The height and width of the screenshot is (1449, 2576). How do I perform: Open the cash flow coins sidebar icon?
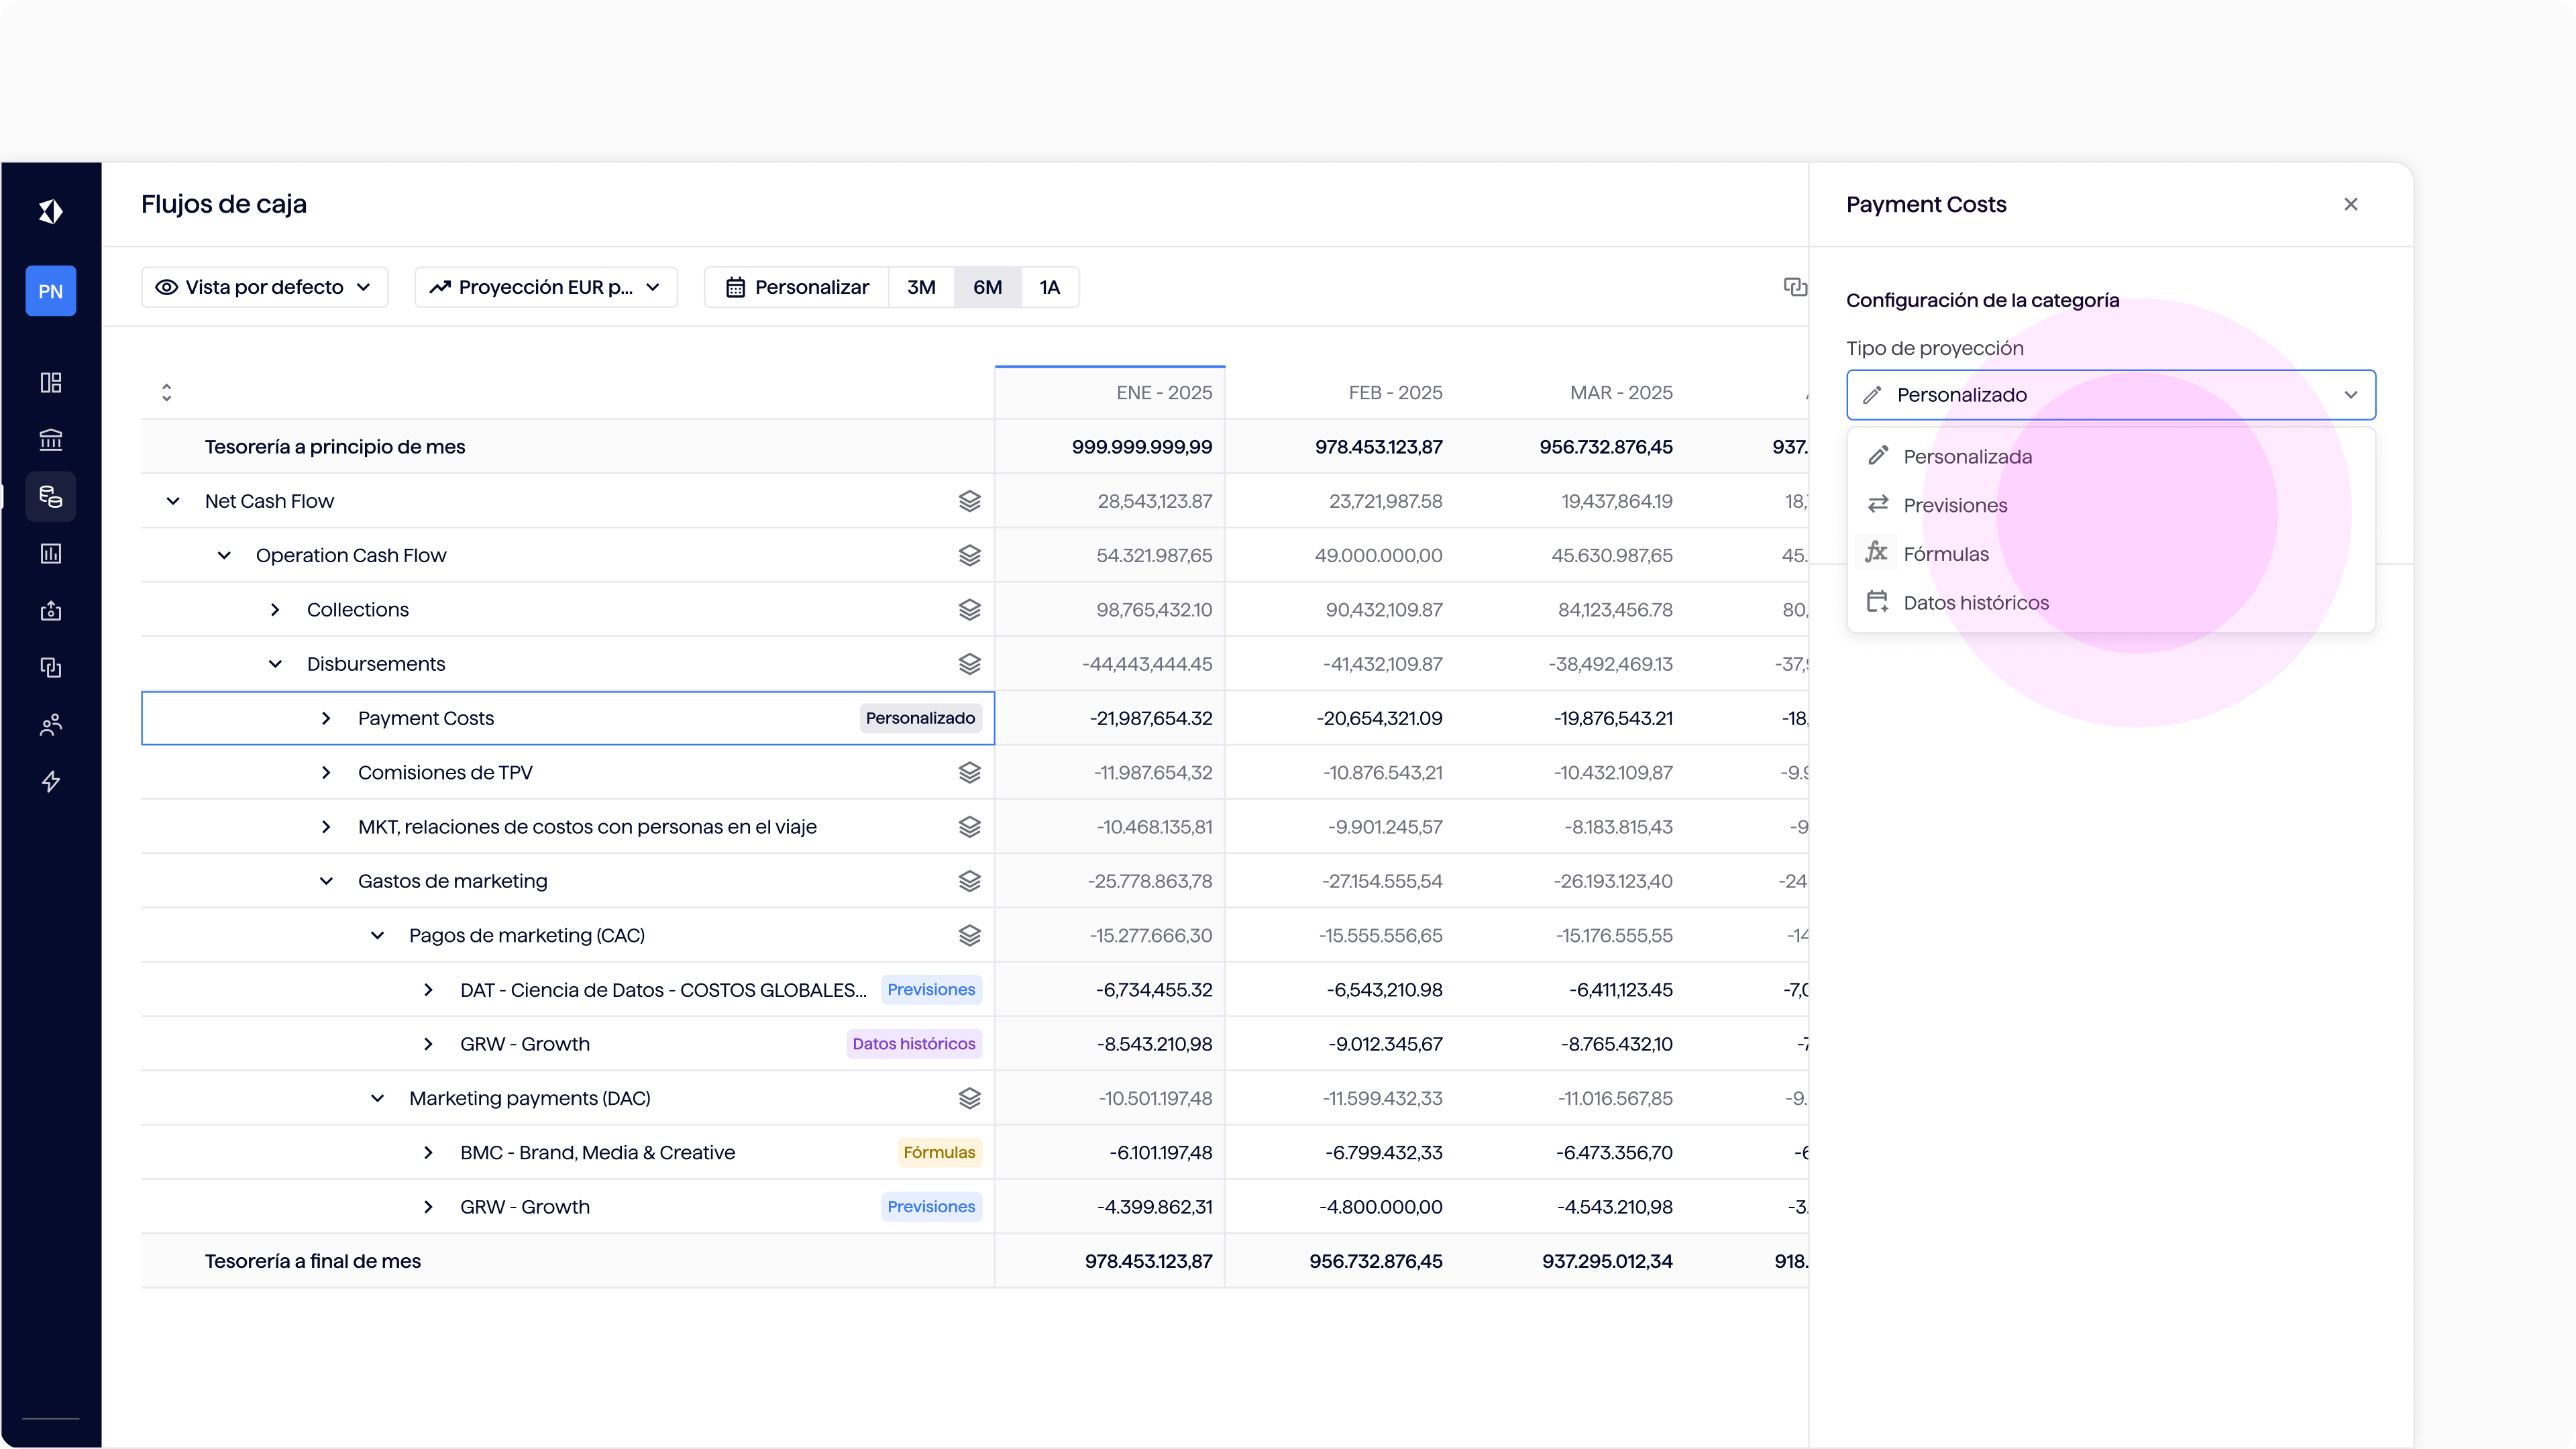point(50,497)
